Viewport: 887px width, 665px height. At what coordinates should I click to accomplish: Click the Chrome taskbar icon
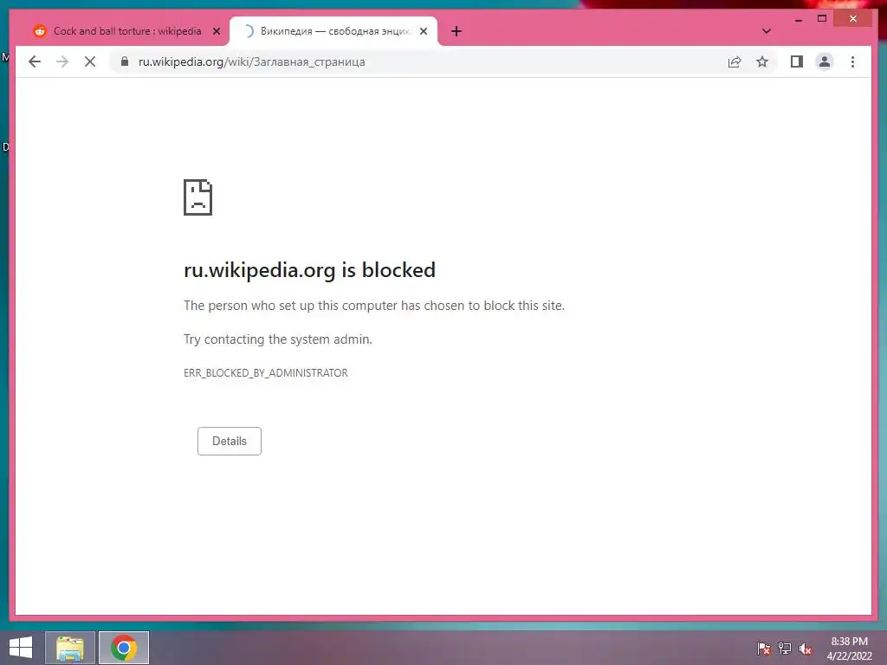pos(124,648)
